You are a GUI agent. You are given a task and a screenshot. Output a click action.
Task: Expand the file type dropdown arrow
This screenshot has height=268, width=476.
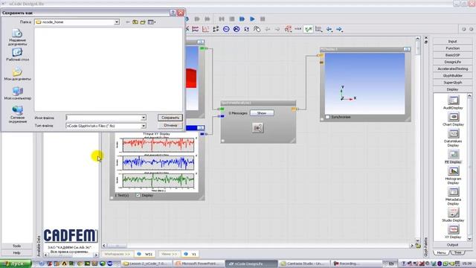[x=144, y=126]
